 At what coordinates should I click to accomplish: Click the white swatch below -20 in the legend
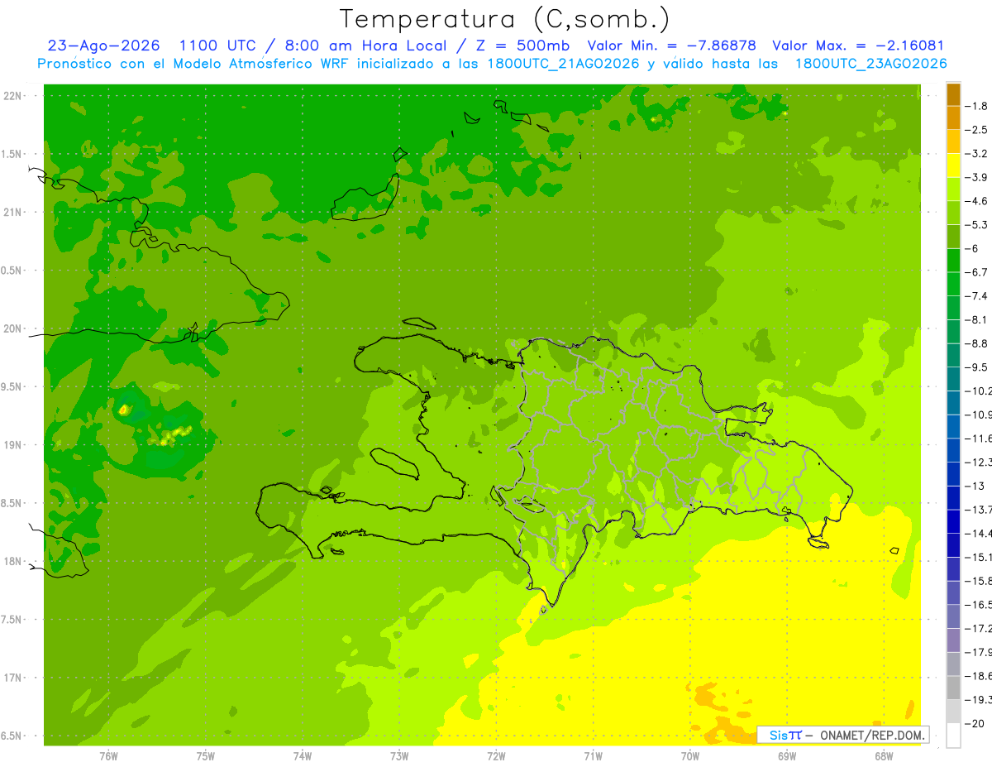(953, 736)
